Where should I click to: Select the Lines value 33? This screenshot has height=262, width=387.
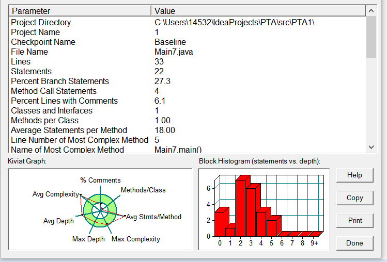[x=159, y=61]
